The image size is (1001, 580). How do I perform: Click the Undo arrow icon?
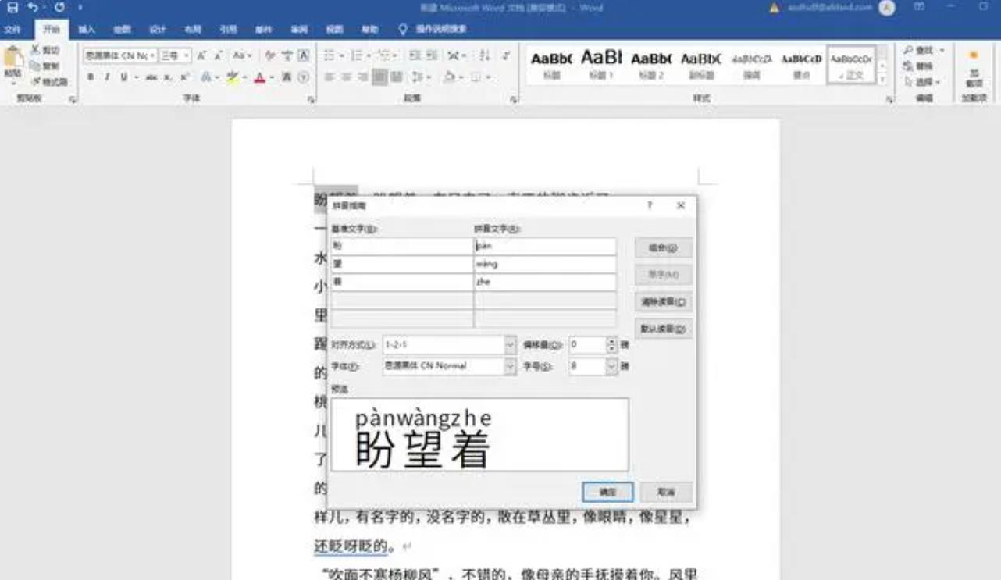pos(33,7)
